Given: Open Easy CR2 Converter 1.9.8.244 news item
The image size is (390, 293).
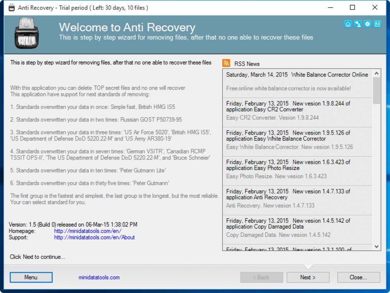Looking at the screenshot, I should pos(297,112).
